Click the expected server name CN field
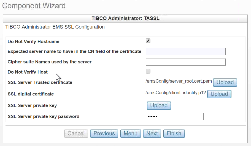Screen dimensions: 251x146 [185, 52]
